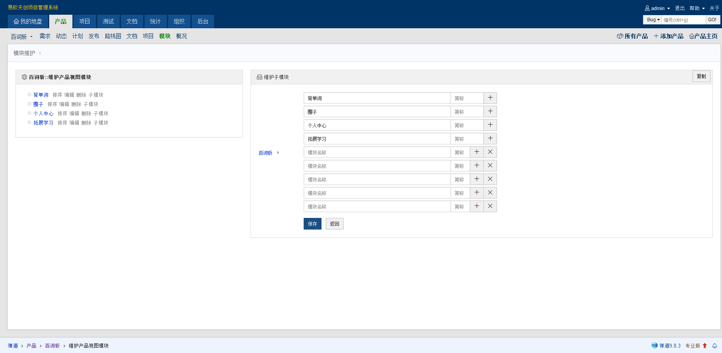The image size is (722, 353).
Task: Click 百词斩 link left of module inputs
Action: tap(265, 153)
